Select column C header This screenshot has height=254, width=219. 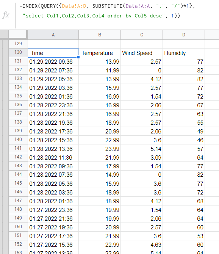tap(142, 35)
